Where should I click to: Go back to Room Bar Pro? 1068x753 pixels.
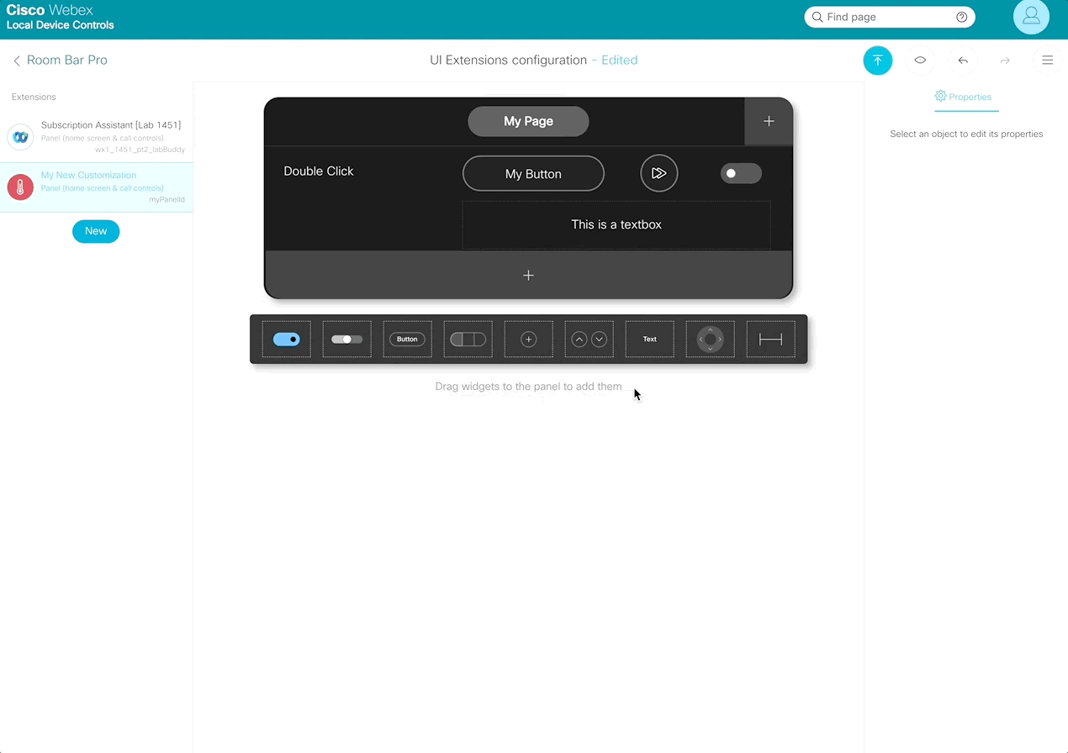(60, 61)
